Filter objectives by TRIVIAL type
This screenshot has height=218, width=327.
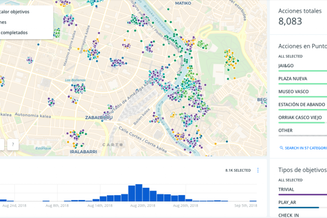coord(286,189)
